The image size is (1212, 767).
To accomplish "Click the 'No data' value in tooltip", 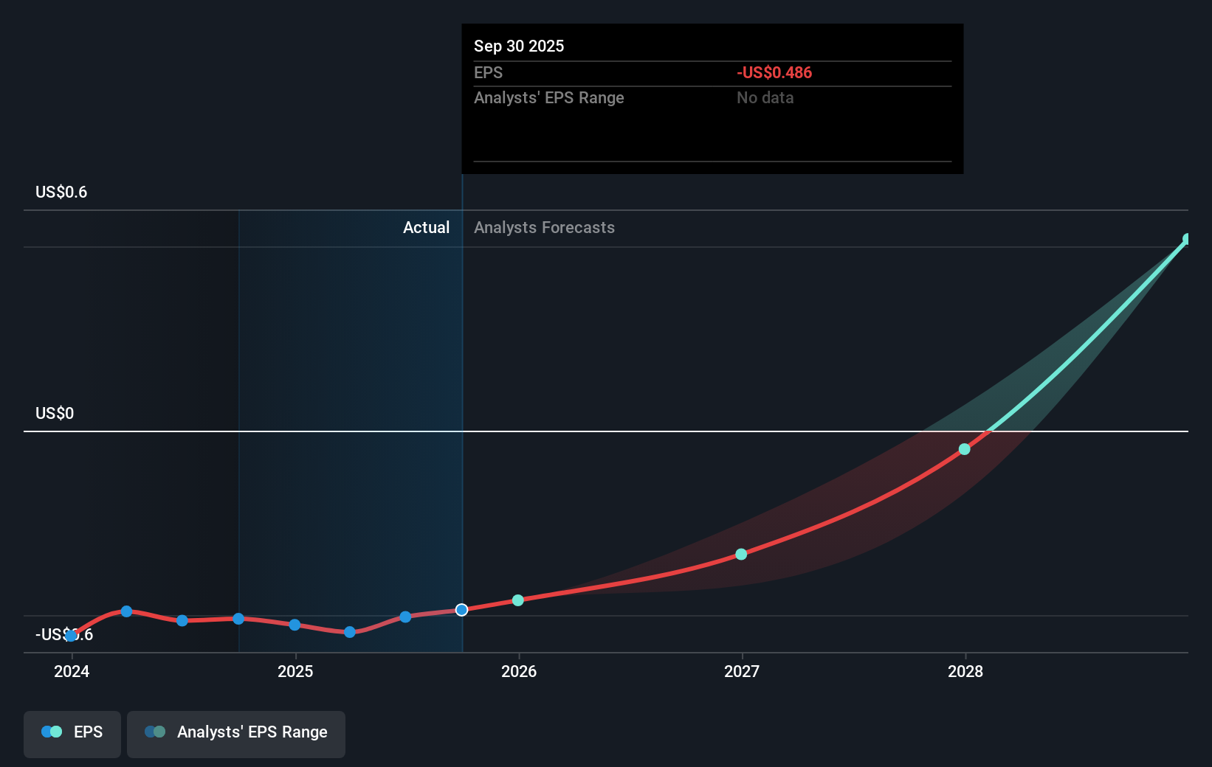I will pyautogui.click(x=765, y=98).
